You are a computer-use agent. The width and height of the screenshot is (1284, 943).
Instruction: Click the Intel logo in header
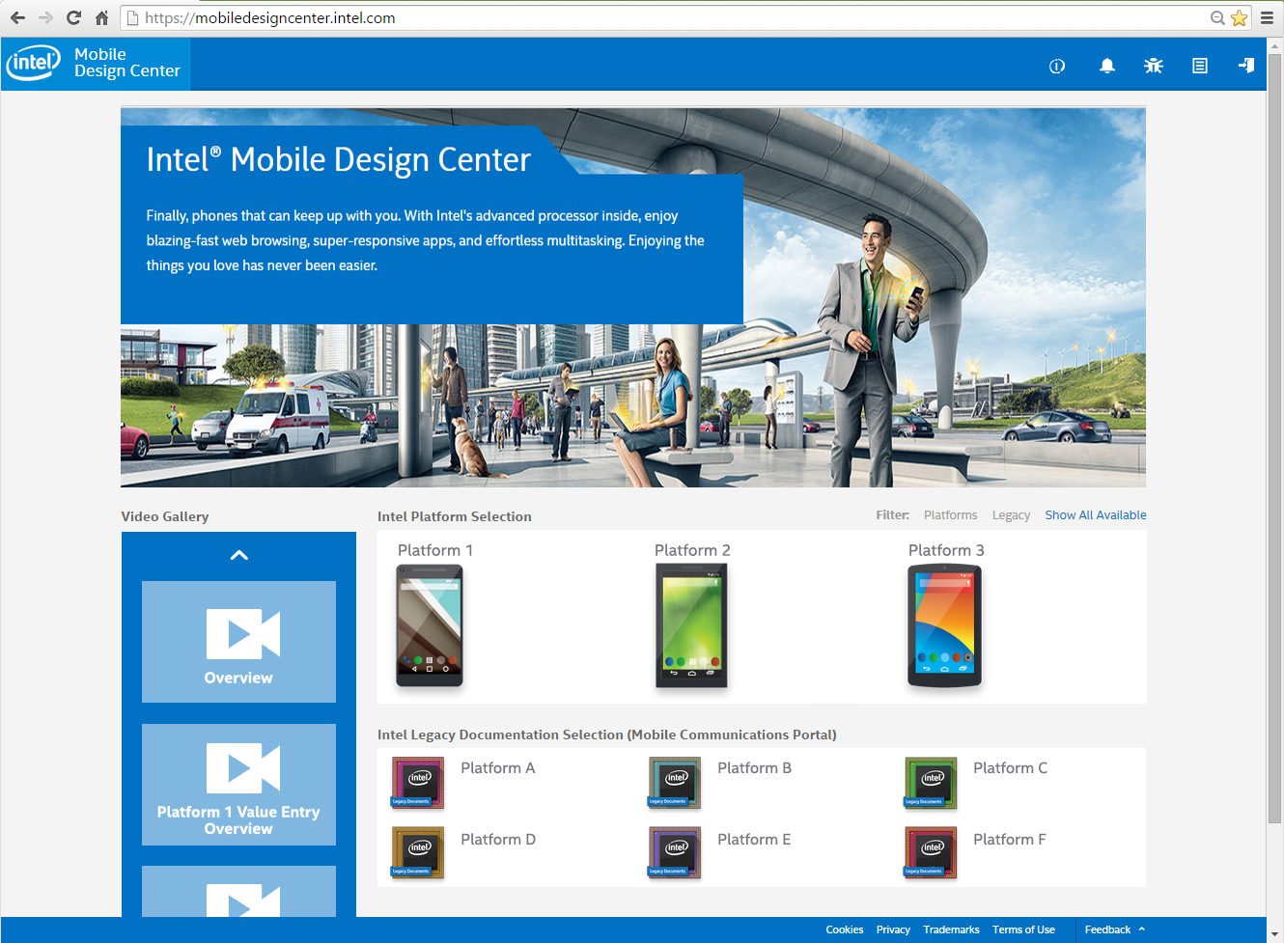[34, 63]
